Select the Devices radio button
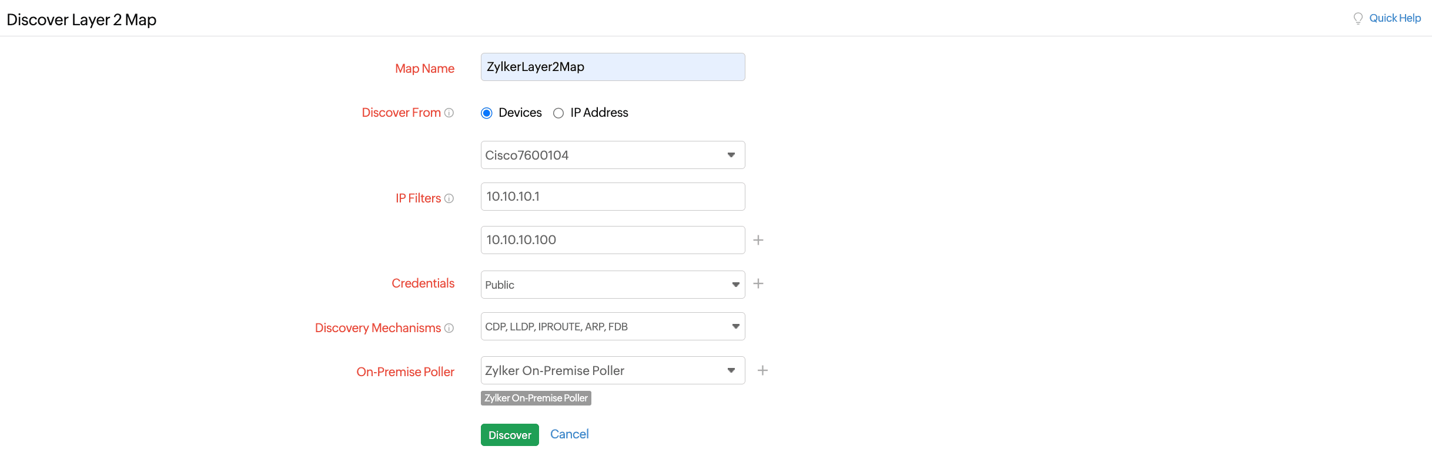This screenshot has height=473, width=1432. [487, 113]
